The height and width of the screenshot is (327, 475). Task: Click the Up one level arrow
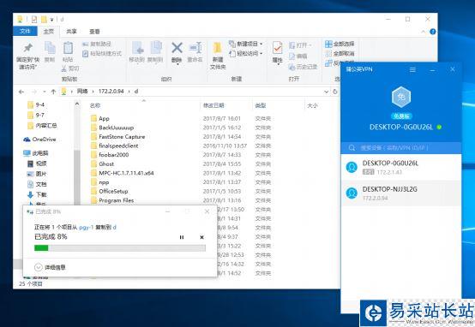(53, 92)
